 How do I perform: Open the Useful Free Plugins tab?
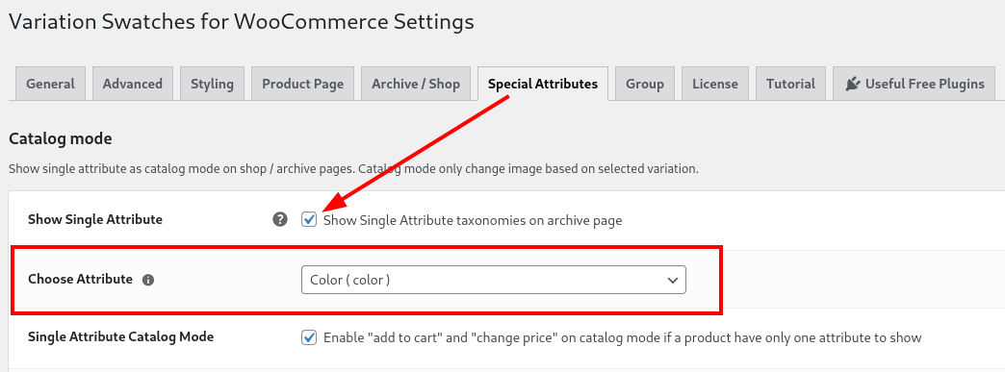(914, 84)
